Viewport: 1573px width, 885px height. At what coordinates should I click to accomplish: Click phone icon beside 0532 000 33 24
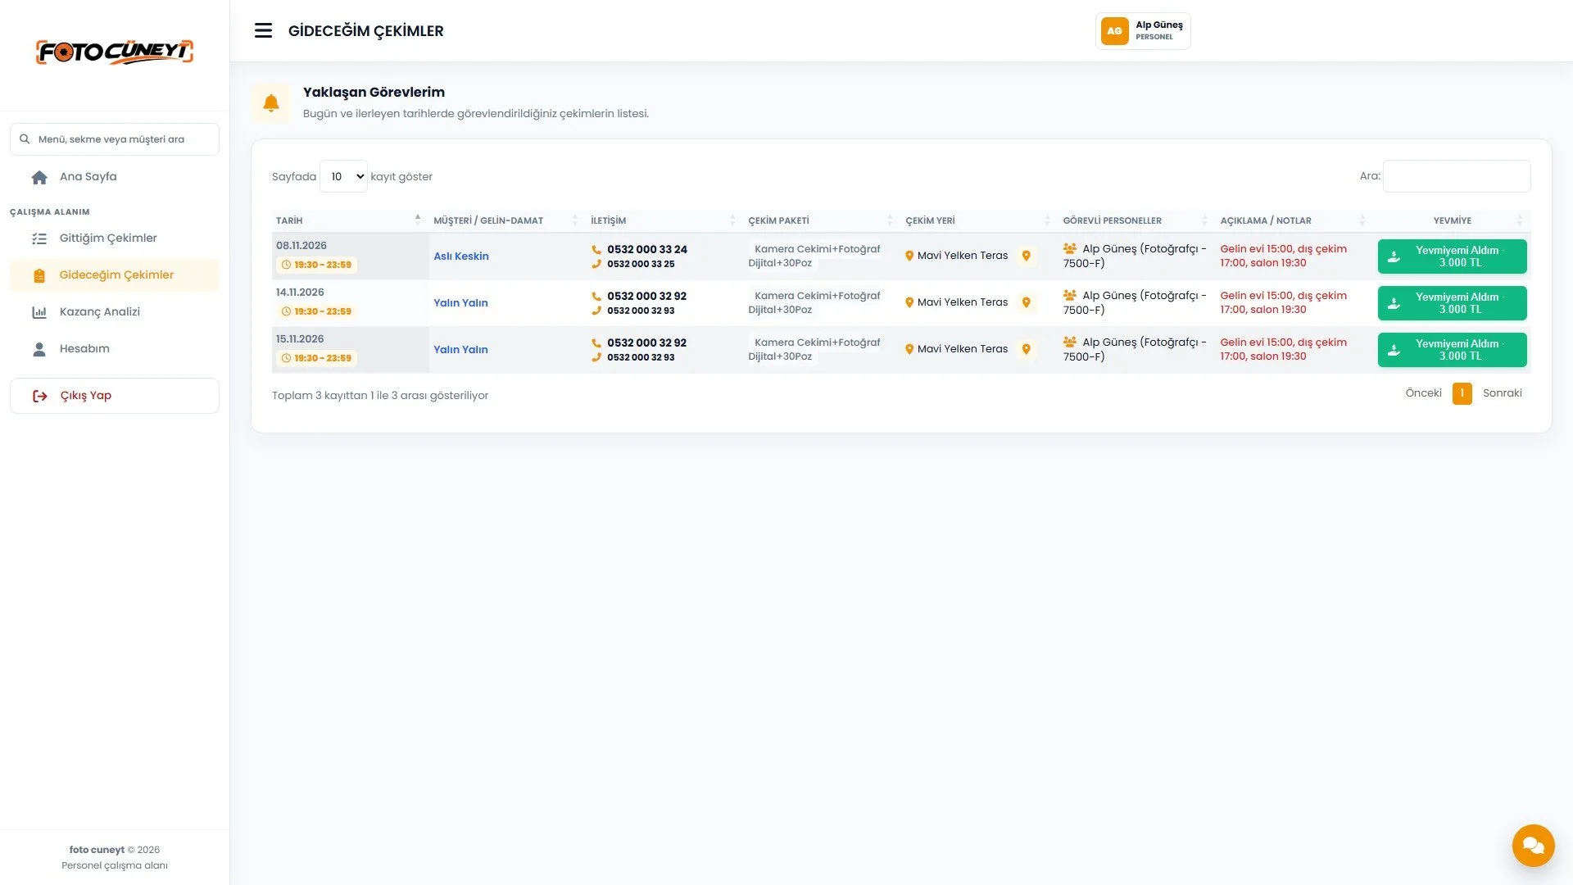(596, 250)
